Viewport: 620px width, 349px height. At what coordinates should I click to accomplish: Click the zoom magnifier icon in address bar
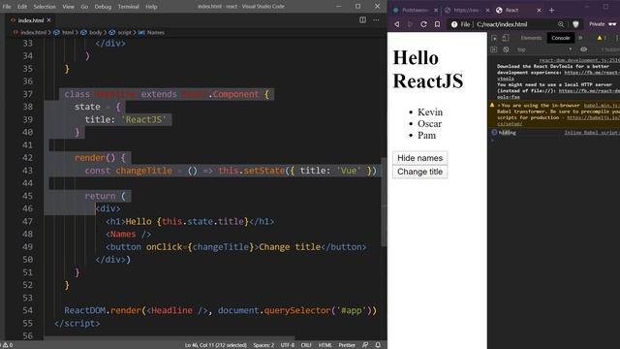[561, 24]
